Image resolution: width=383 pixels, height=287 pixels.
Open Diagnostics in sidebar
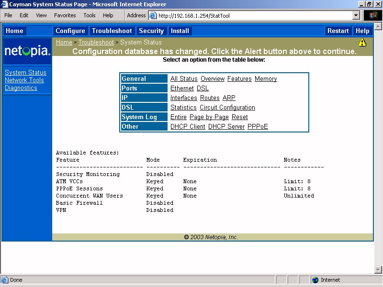[21, 88]
